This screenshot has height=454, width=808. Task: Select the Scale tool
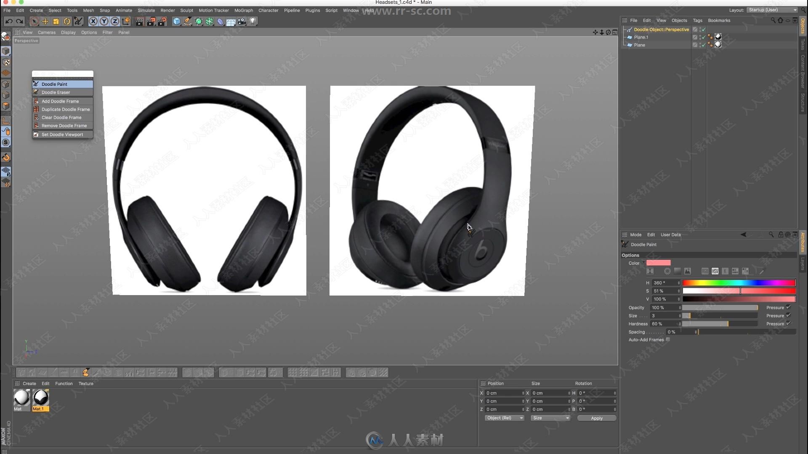(x=56, y=21)
